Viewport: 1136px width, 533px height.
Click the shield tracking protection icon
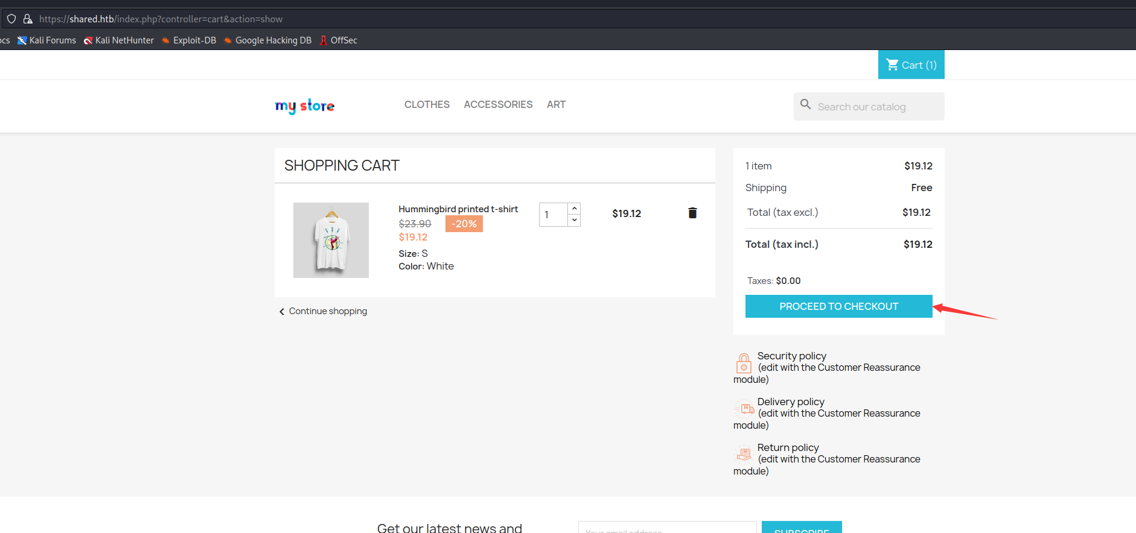tap(11, 19)
